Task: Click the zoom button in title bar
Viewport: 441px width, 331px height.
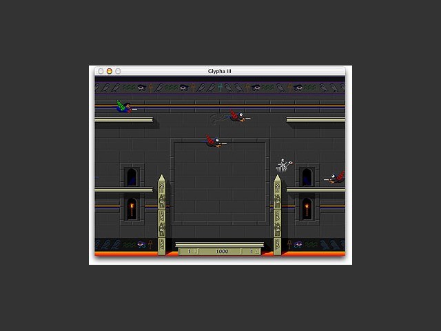Action: (x=118, y=71)
